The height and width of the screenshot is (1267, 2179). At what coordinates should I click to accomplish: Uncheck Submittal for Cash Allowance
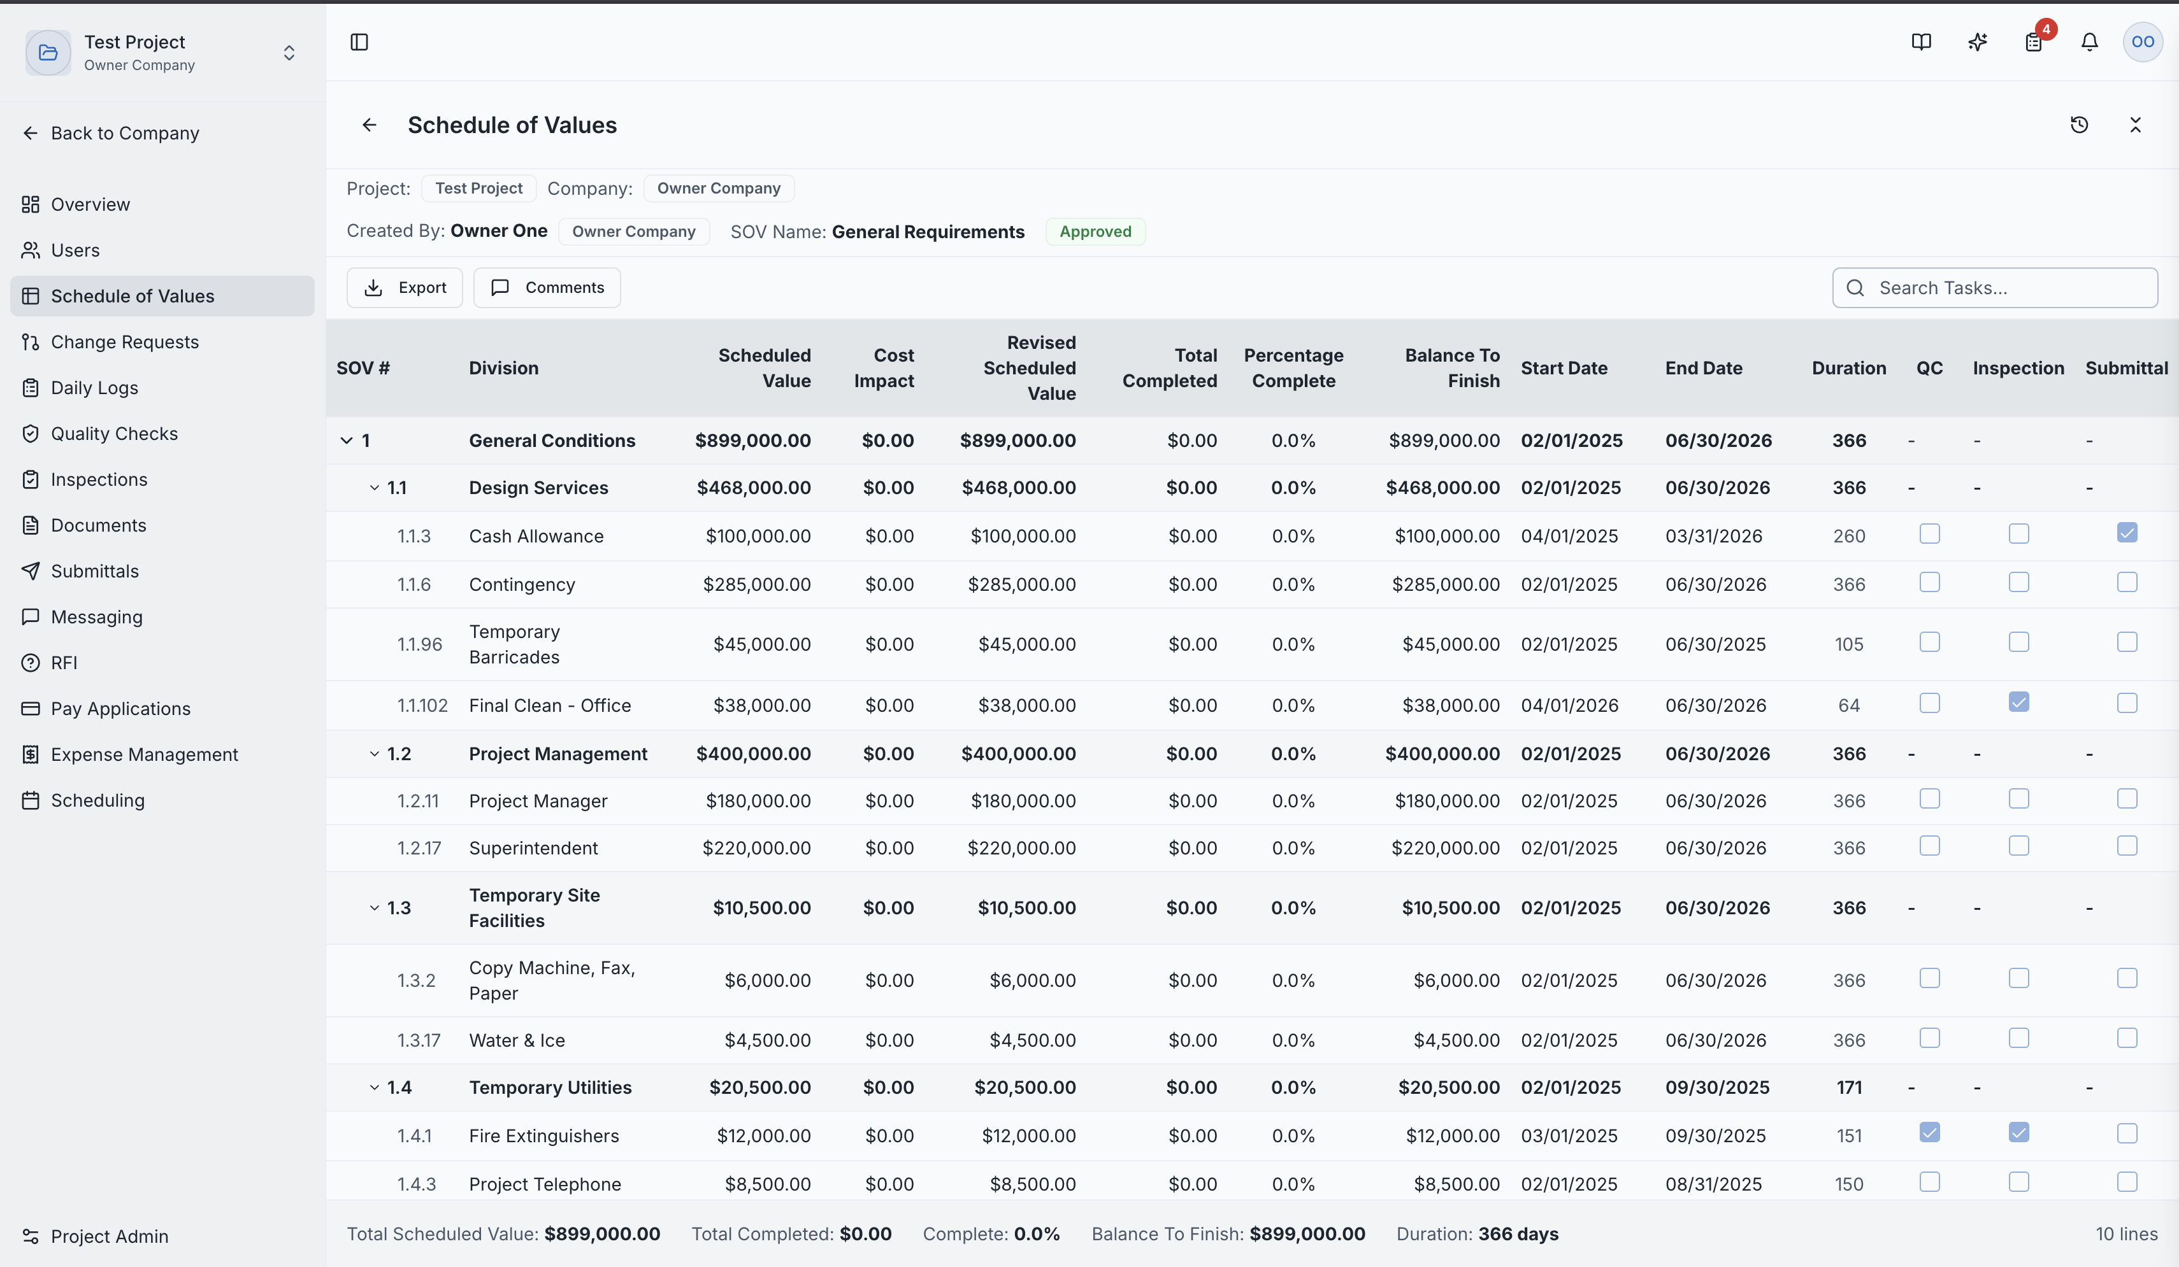(x=2126, y=534)
